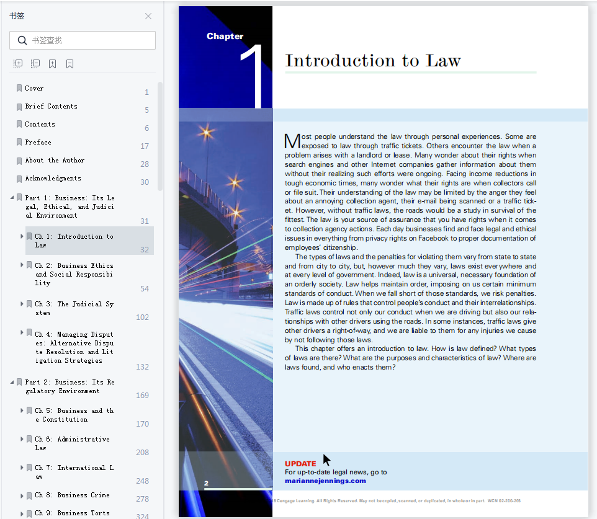
Task: Select Ch 6: Administrative Law bookmark
Action: tap(73, 444)
